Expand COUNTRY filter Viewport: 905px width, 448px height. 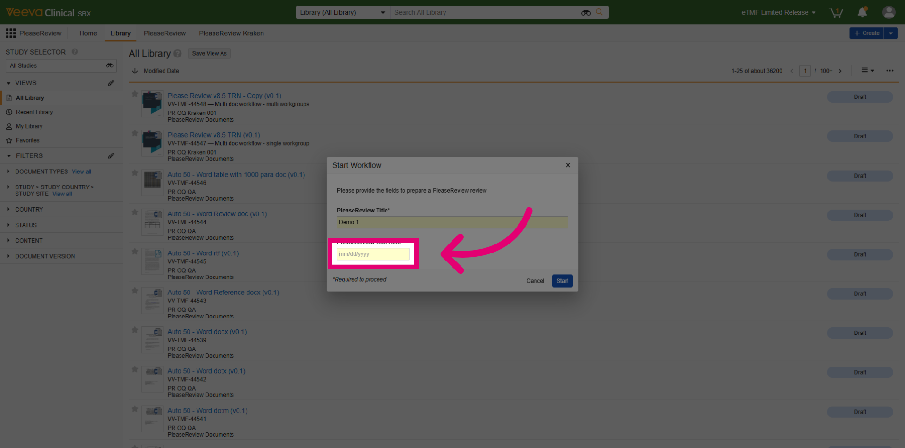click(x=8, y=209)
